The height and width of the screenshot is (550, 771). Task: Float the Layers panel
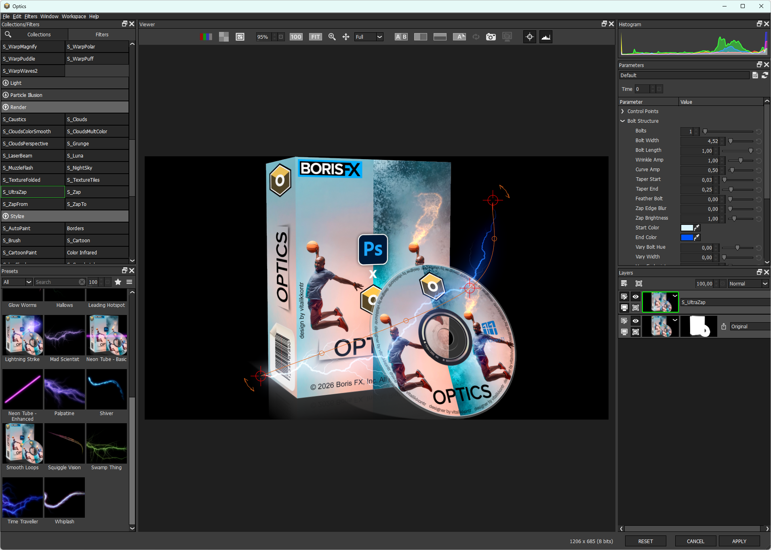click(x=760, y=272)
